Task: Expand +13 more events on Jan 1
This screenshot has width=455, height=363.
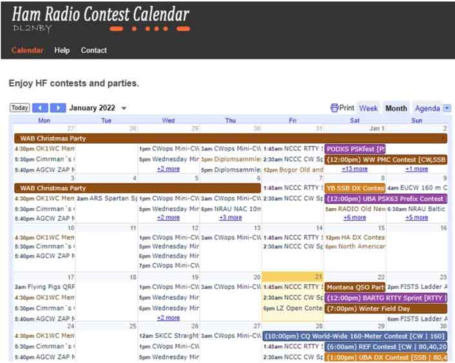Action: [354, 169]
